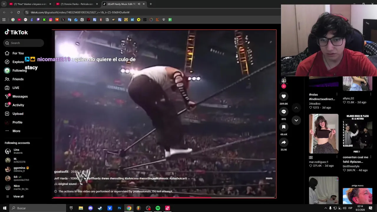Open the allyss_02 username link
The height and width of the screenshot is (212, 377).
pyautogui.click(x=348, y=98)
